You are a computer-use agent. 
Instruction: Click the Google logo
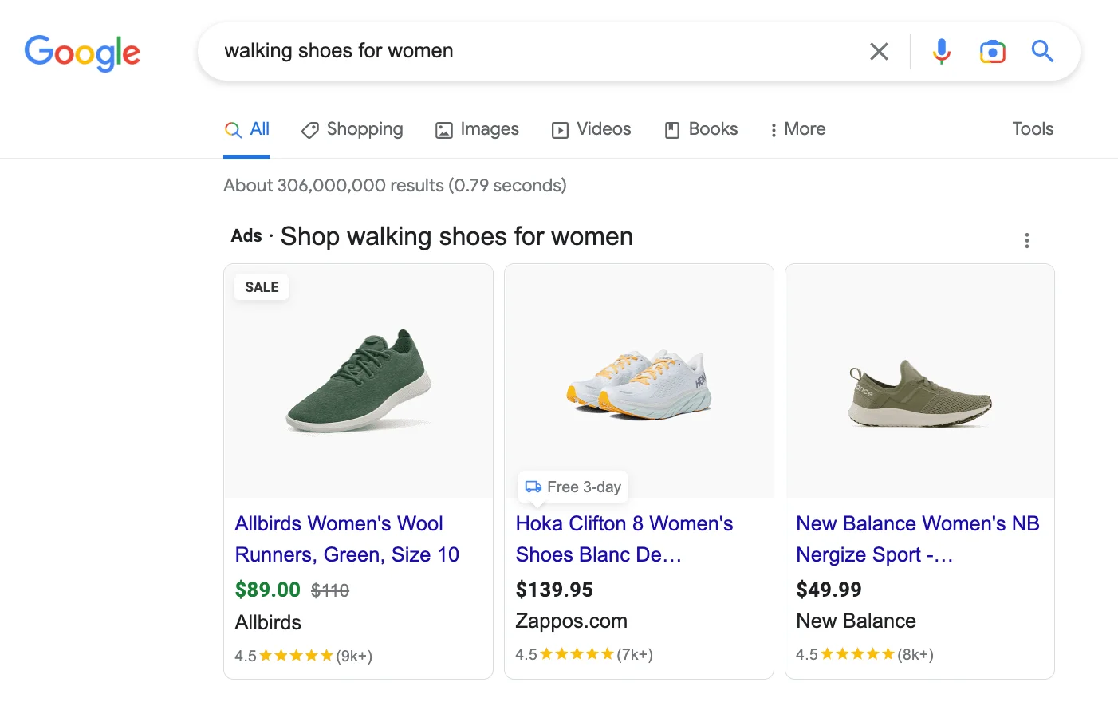tap(82, 53)
